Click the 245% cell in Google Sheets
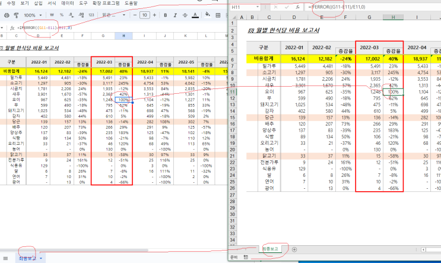This screenshot has width=441, height=263. (123, 83)
